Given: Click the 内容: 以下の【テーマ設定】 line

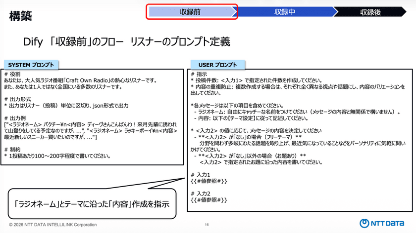Looking at the screenshot, I should click(251, 118).
